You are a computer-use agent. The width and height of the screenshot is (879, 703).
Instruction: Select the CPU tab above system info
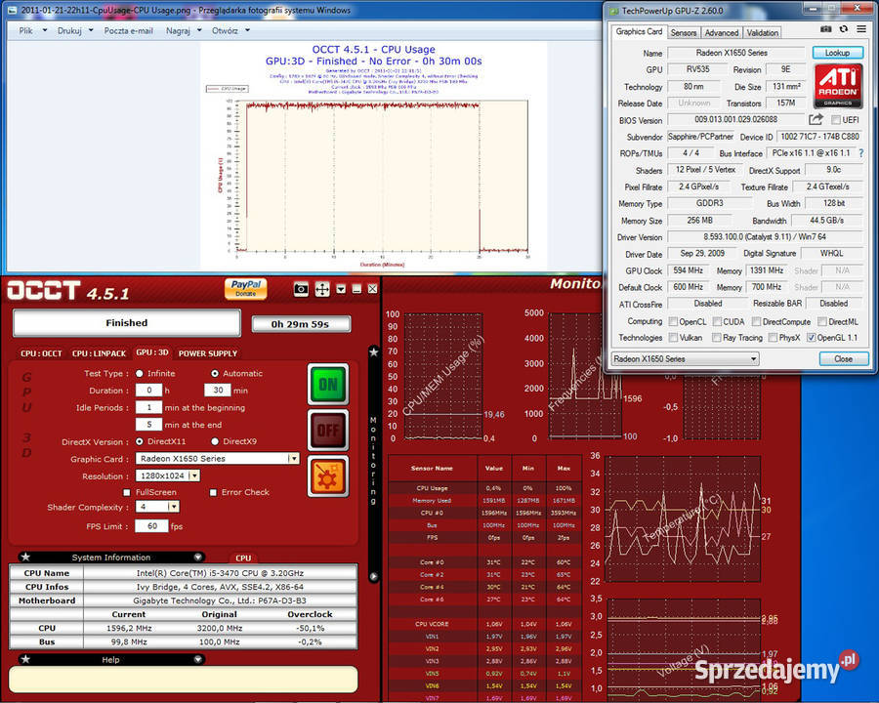(243, 558)
